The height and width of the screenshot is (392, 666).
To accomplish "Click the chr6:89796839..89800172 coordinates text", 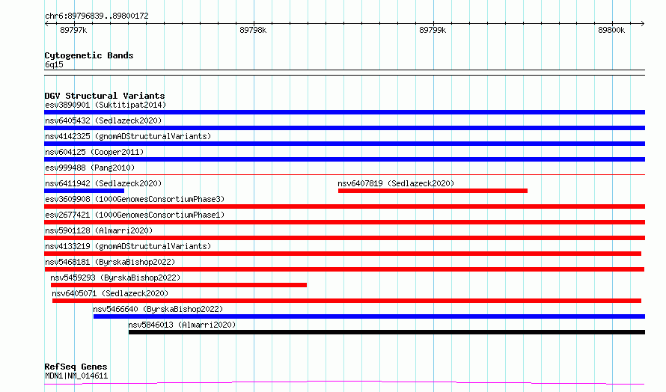I will tap(97, 16).
